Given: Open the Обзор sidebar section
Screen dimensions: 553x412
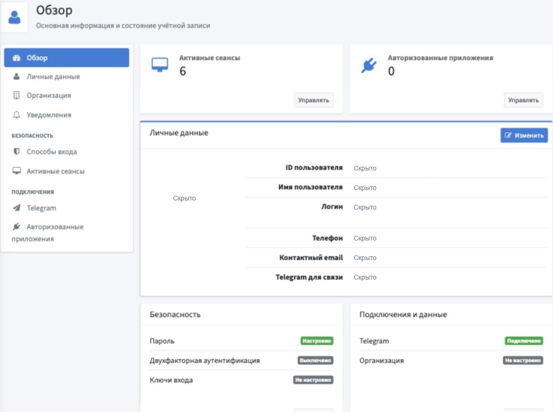Looking at the screenshot, I should (x=67, y=58).
